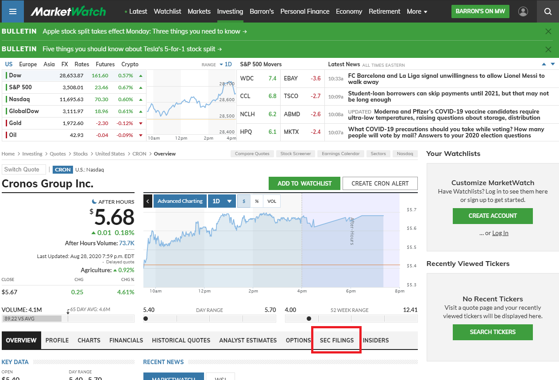Switch to the Financials tab

(126, 340)
